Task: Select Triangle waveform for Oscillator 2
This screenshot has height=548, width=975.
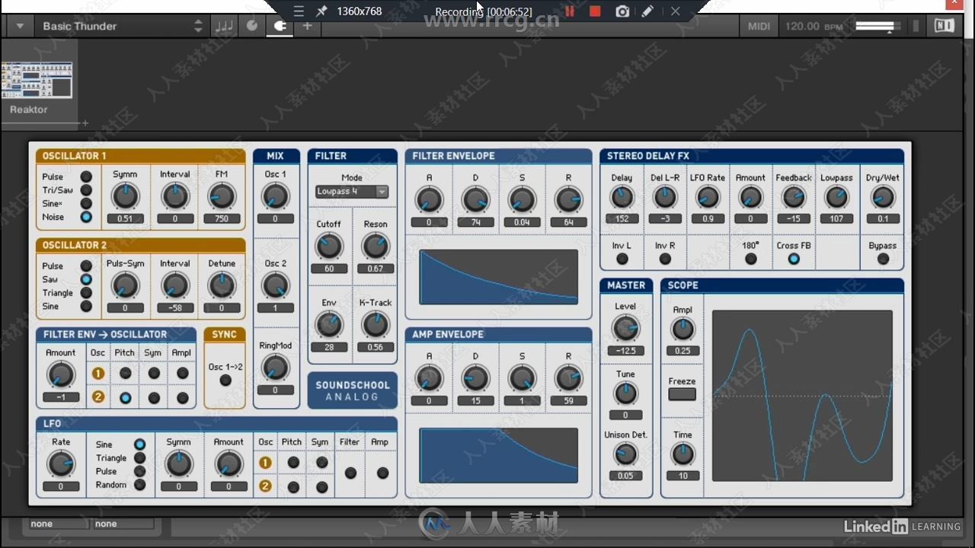Action: point(86,293)
